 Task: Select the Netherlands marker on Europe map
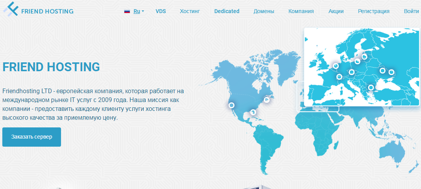tap(336, 66)
